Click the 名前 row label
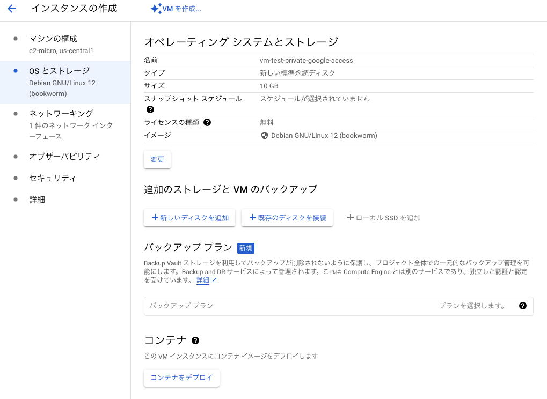 pyautogui.click(x=151, y=60)
